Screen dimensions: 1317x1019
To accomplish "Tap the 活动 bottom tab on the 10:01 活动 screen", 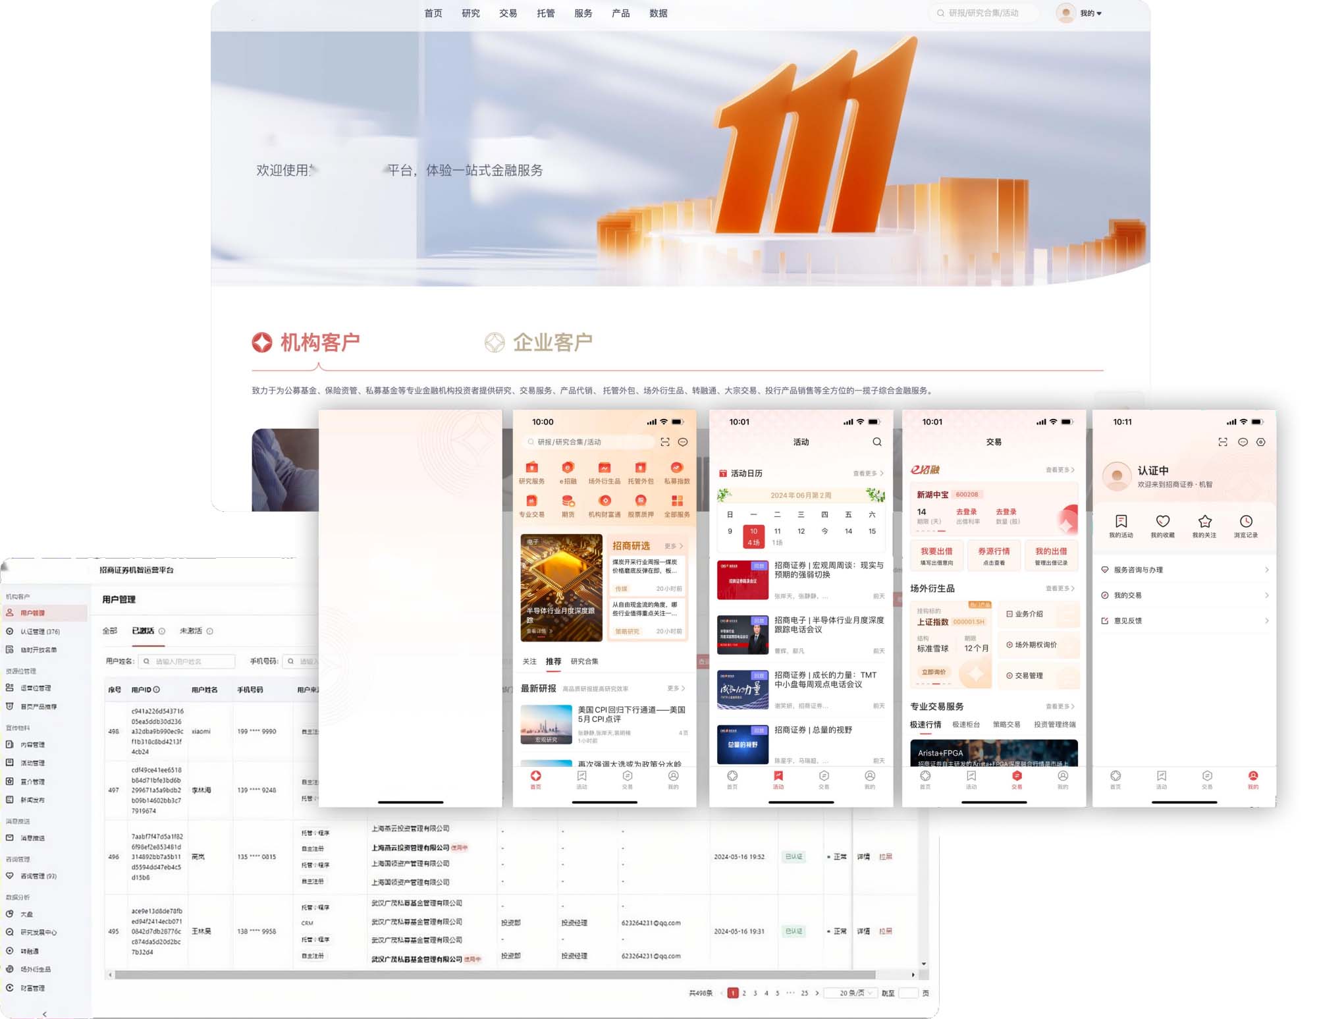I will click(778, 780).
